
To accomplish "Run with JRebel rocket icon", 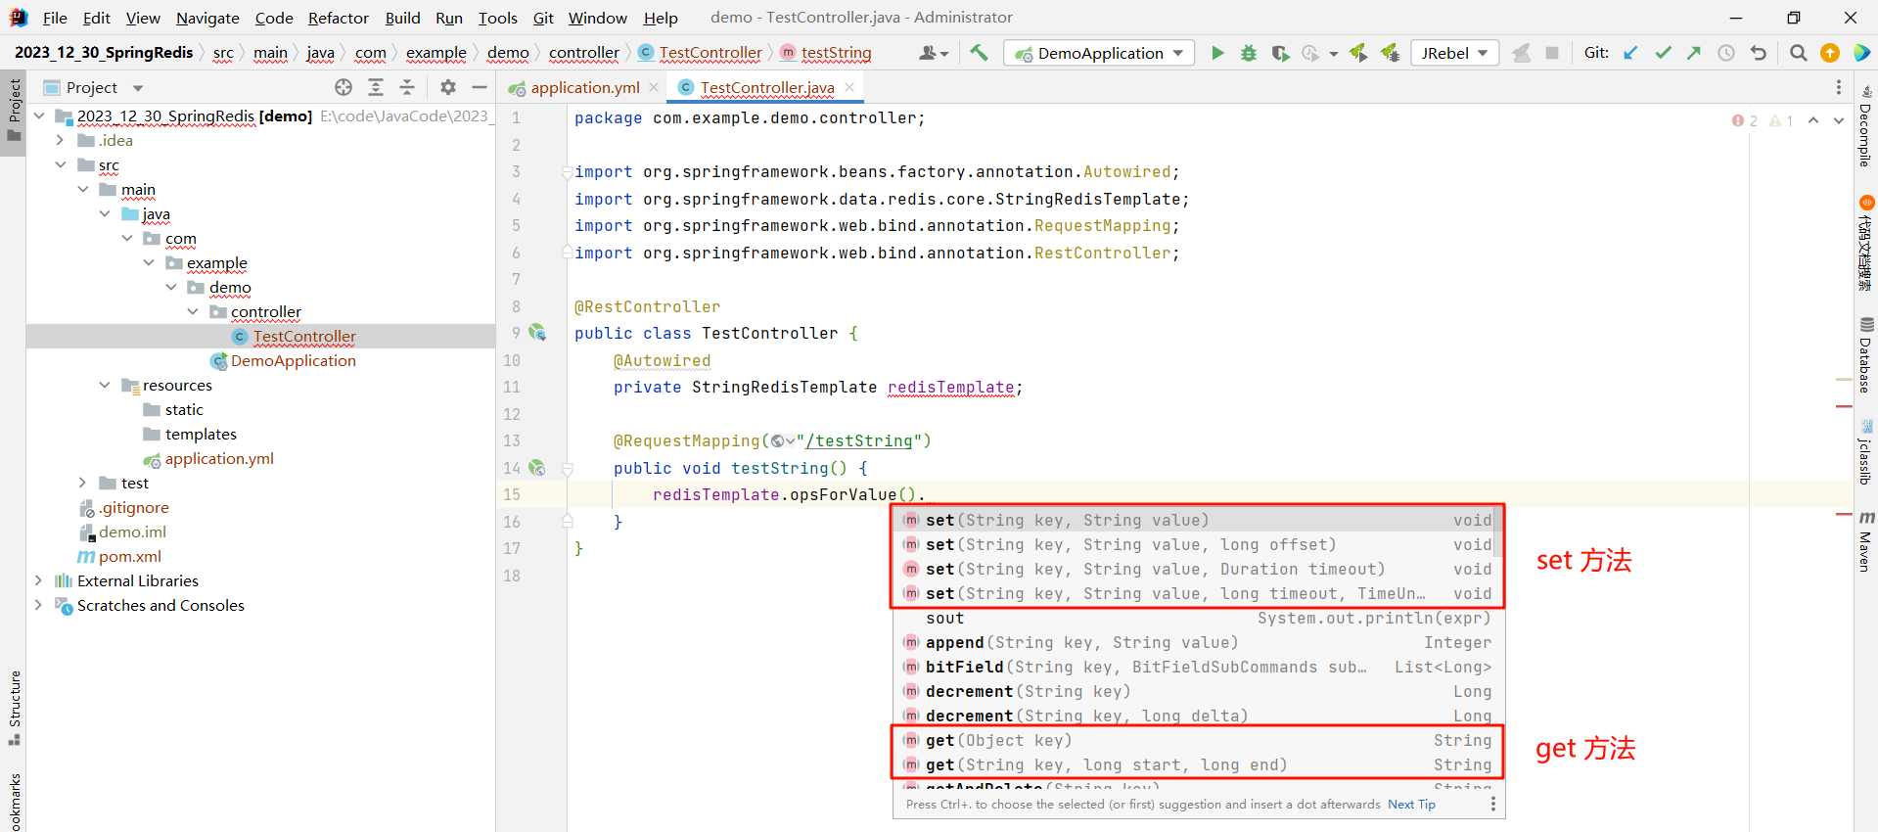I will [x=1358, y=53].
